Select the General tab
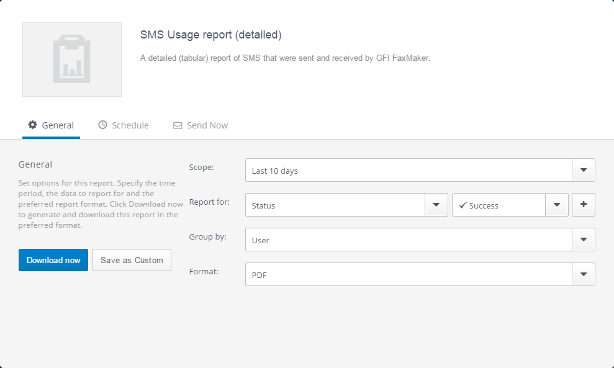 click(x=51, y=125)
